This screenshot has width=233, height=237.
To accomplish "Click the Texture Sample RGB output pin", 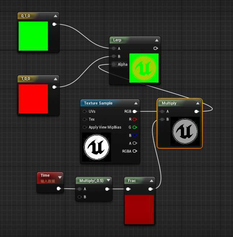I will tap(135, 111).
